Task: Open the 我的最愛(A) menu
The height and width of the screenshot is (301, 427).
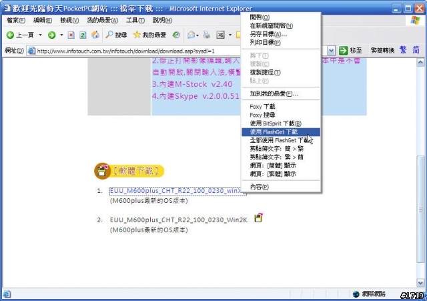Action: [x=102, y=20]
